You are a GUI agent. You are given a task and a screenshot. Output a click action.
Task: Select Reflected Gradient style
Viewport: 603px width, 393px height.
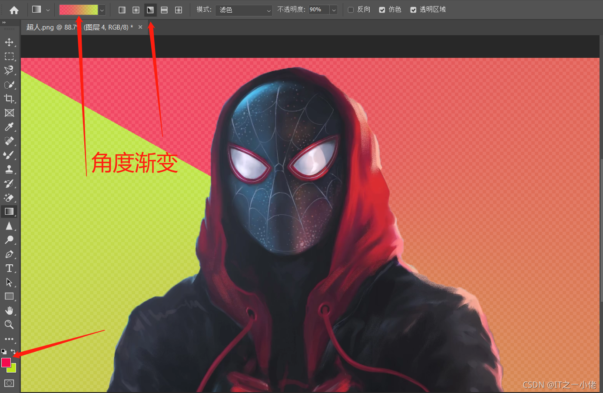(164, 10)
